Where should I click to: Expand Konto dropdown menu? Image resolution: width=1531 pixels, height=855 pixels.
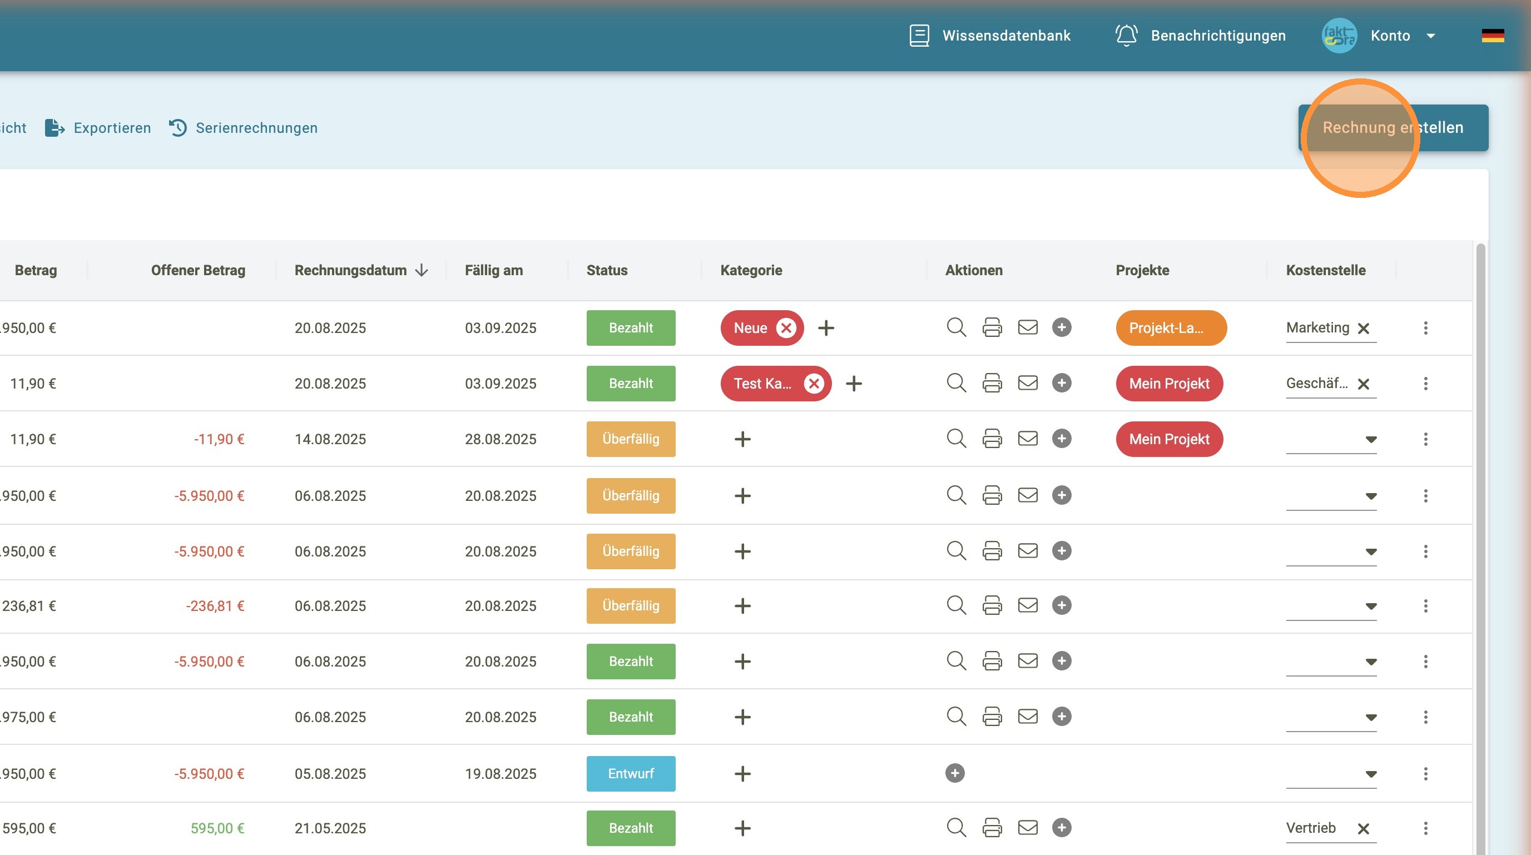(1430, 36)
